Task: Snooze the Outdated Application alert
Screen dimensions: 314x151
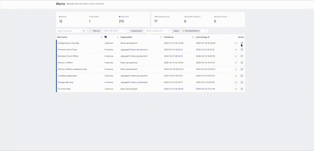Action: point(242,76)
